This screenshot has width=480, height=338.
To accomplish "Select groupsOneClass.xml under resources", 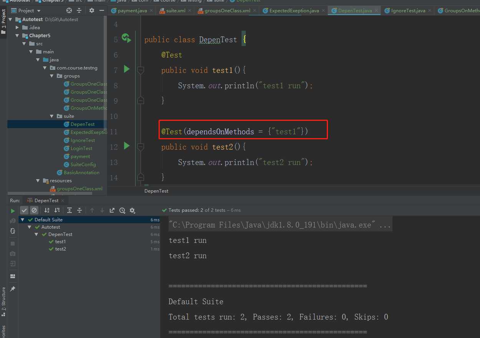I will [x=79, y=189].
